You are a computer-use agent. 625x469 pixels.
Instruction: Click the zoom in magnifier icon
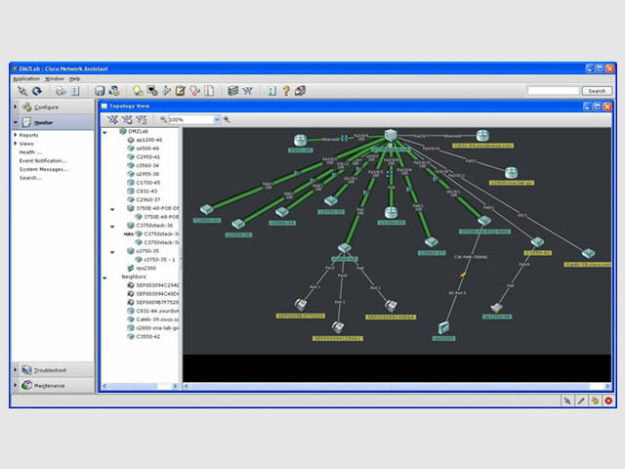227,119
